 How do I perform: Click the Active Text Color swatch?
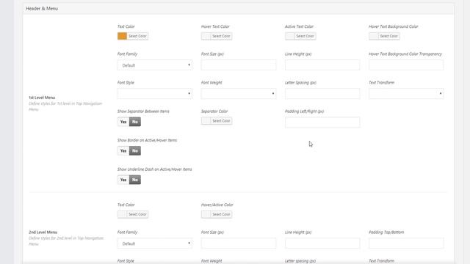290,36
